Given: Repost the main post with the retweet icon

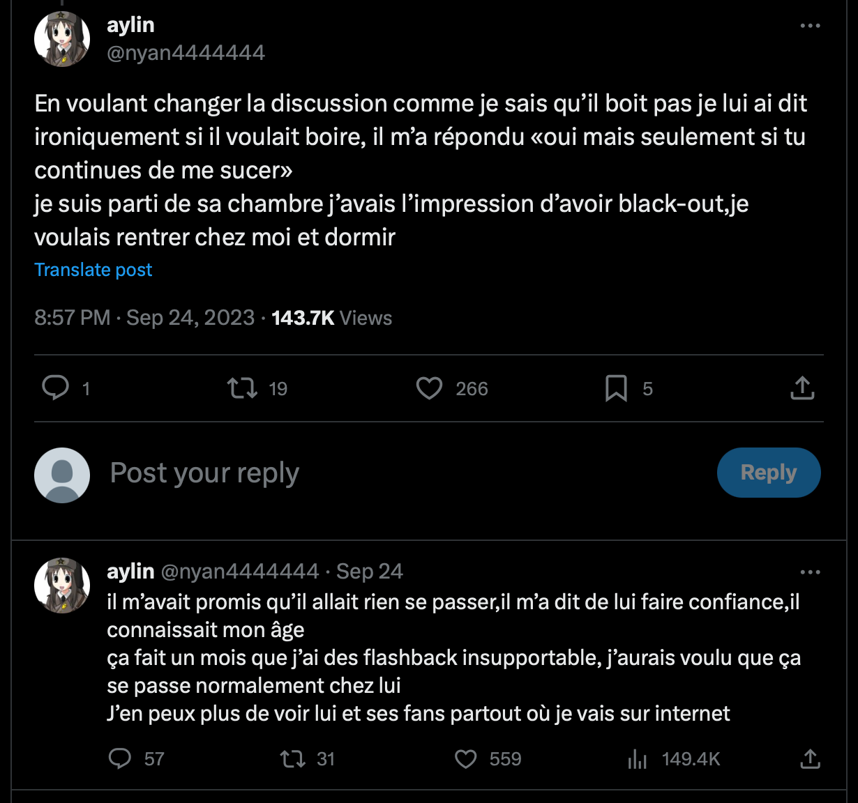Looking at the screenshot, I should pyautogui.click(x=242, y=388).
